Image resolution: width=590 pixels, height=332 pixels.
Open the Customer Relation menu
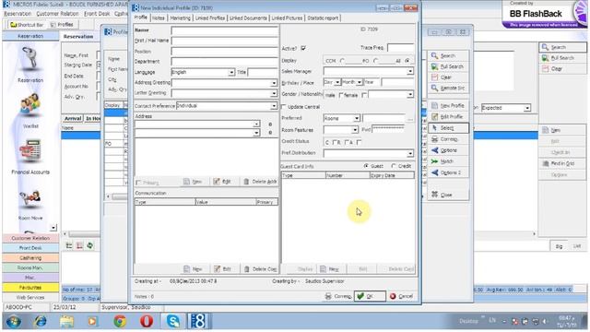coord(57,14)
